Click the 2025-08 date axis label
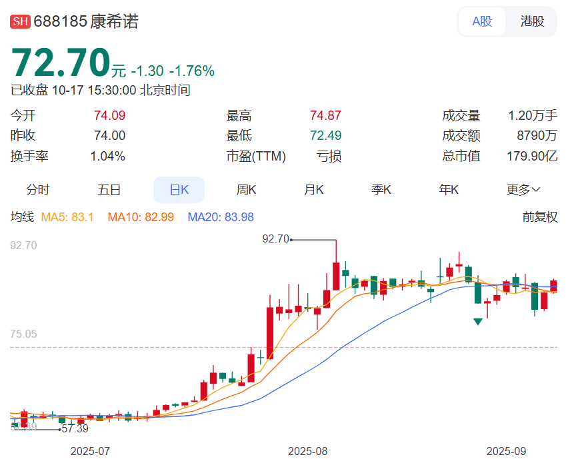Image resolution: width=570 pixels, height=467 pixels. (307, 451)
